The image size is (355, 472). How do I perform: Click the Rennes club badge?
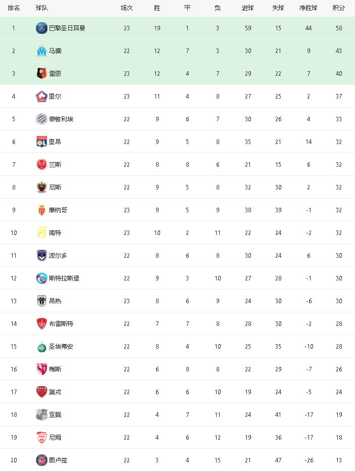click(41, 74)
